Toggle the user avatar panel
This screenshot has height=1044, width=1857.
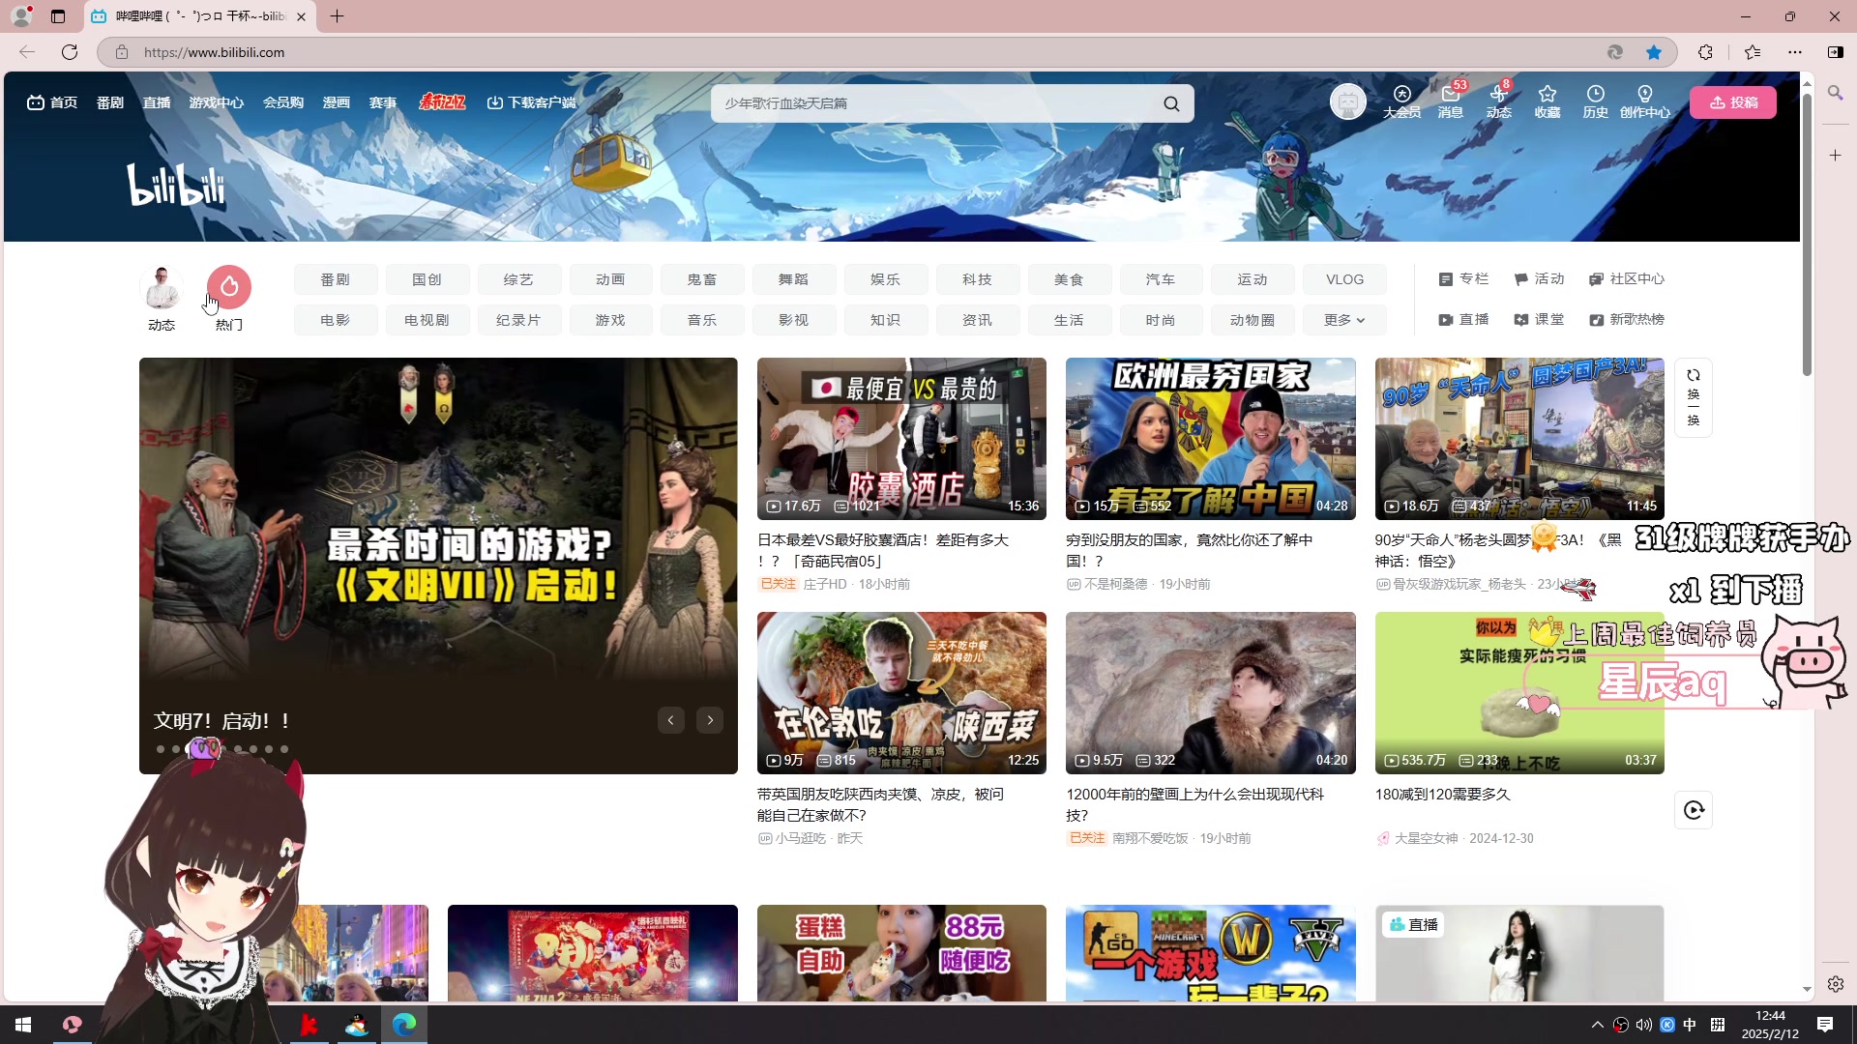tap(1348, 101)
